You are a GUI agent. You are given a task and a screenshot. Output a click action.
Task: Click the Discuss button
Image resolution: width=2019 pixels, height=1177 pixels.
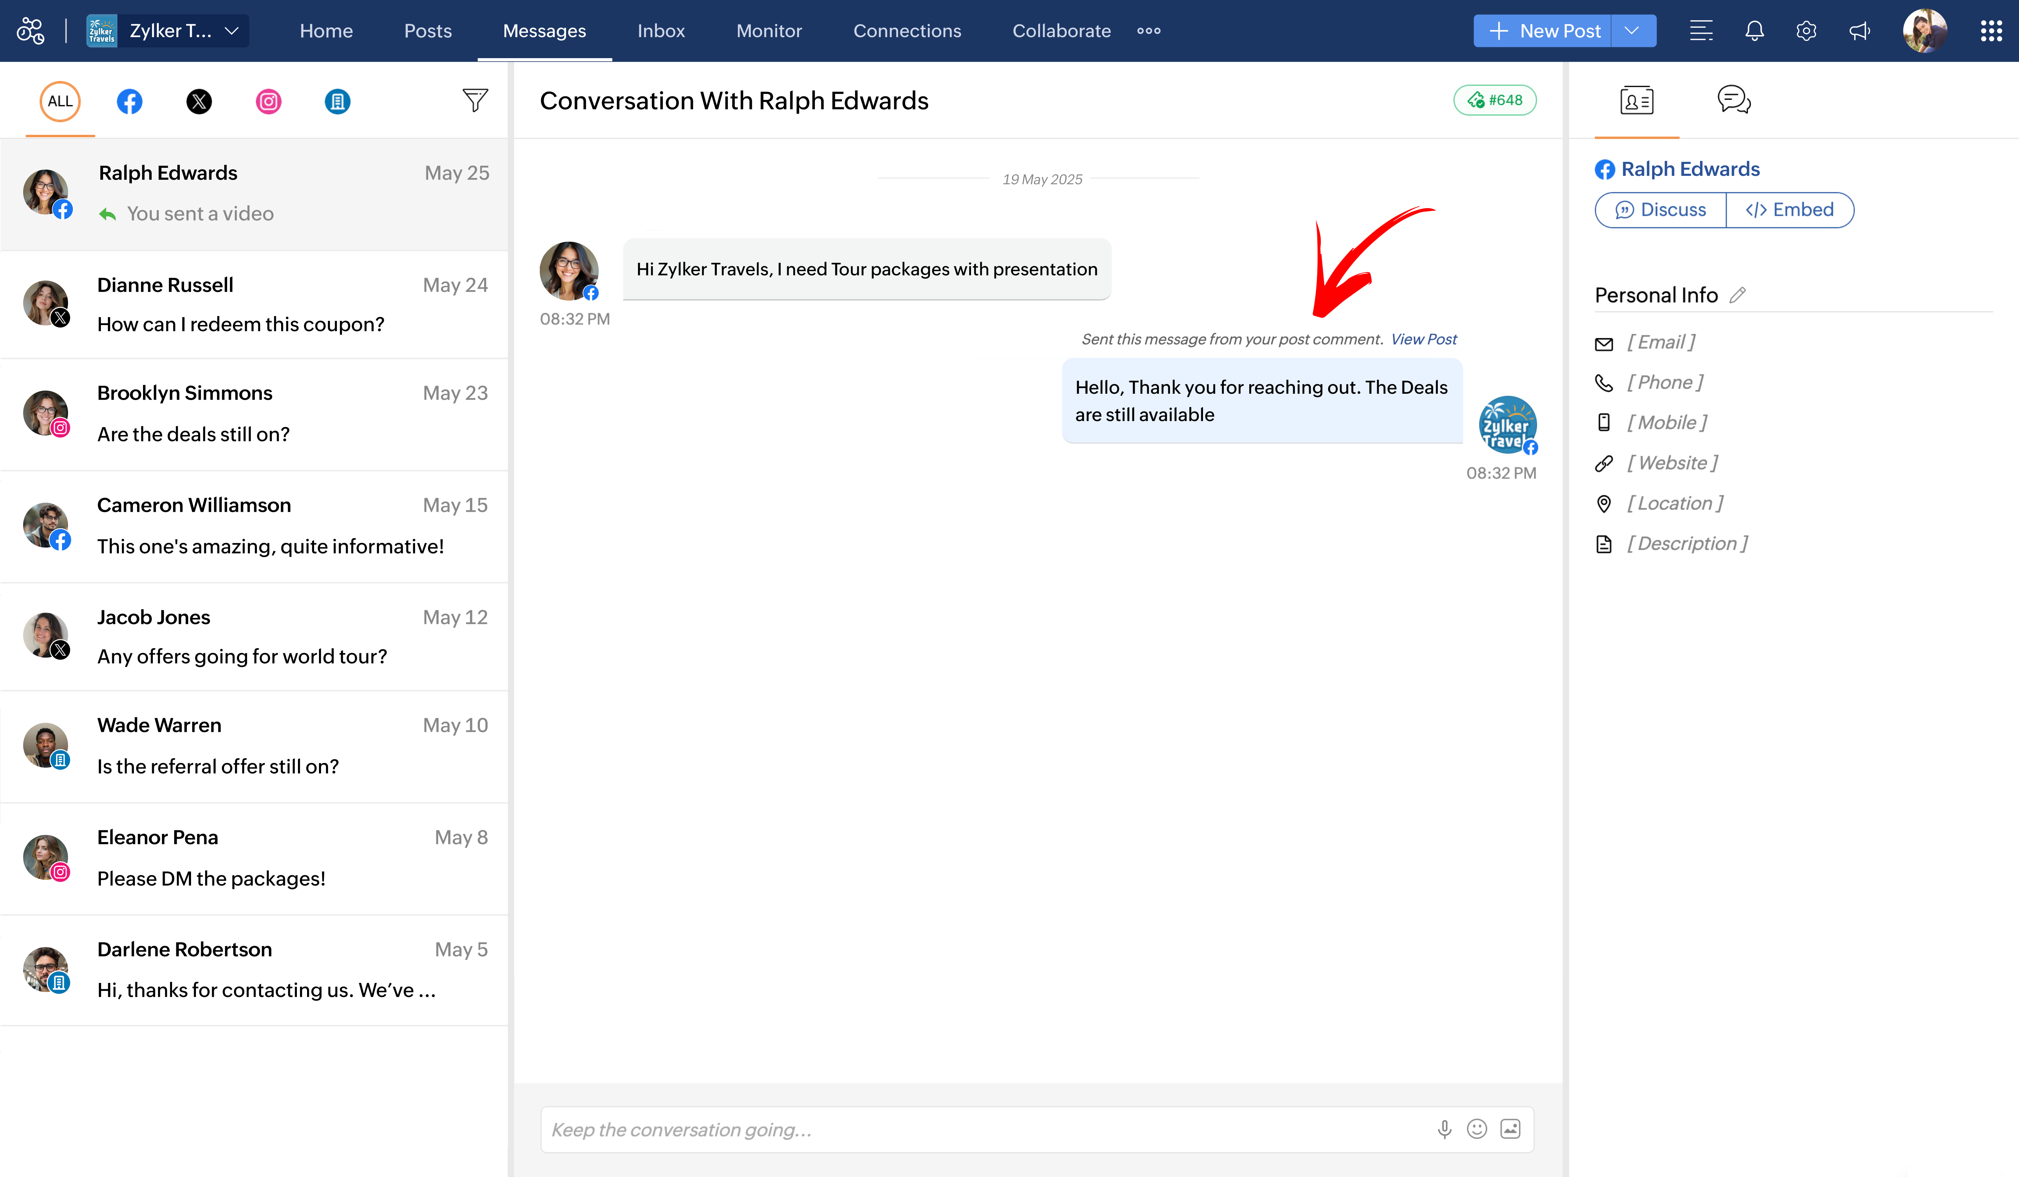[1660, 210]
